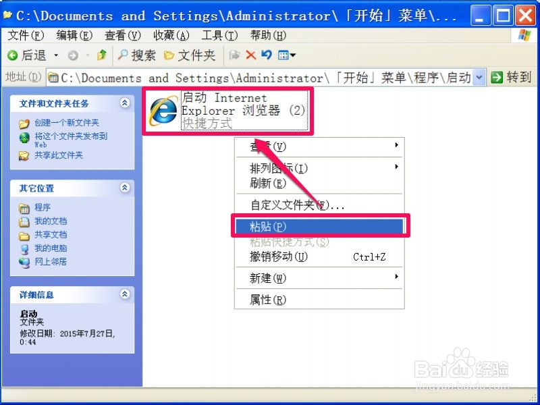This screenshot has width=540, height=405.
Task: Collapse the Other Places panel
Action: (125, 188)
